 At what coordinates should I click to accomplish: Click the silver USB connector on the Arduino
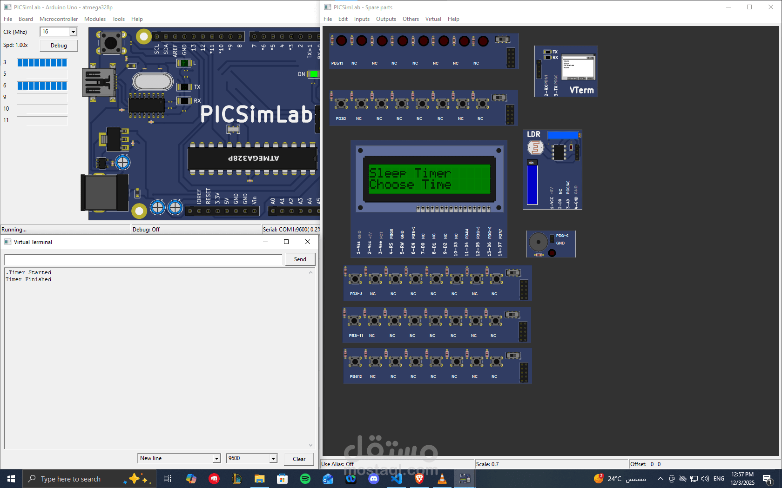coord(99,82)
